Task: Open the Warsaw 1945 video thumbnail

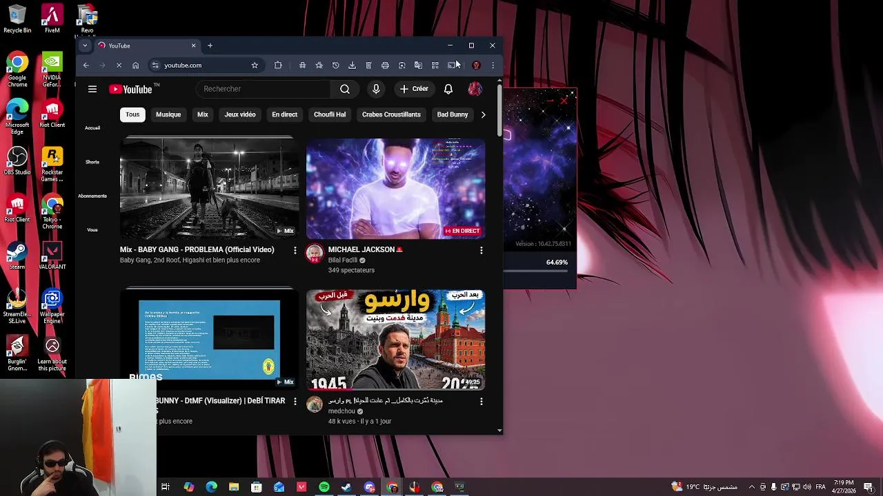Action: tap(395, 340)
